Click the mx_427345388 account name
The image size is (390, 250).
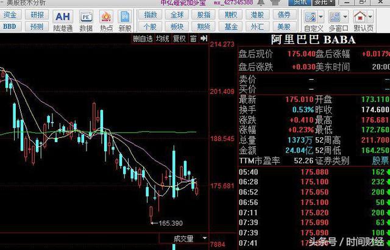pyautogui.click(x=233, y=2)
